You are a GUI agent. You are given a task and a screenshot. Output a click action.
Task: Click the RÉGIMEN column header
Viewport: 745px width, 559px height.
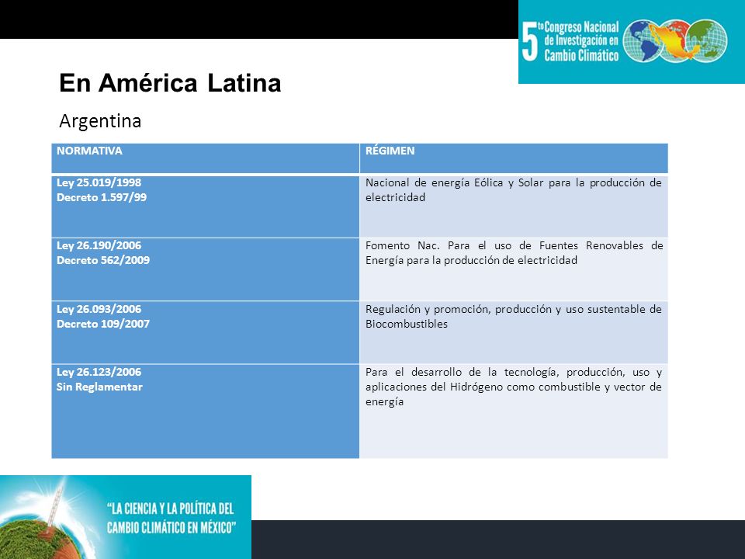pyautogui.click(x=514, y=158)
